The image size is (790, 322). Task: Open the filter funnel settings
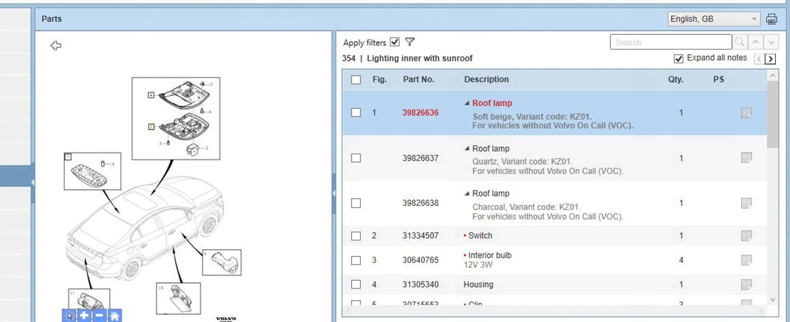[x=410, y=42]
